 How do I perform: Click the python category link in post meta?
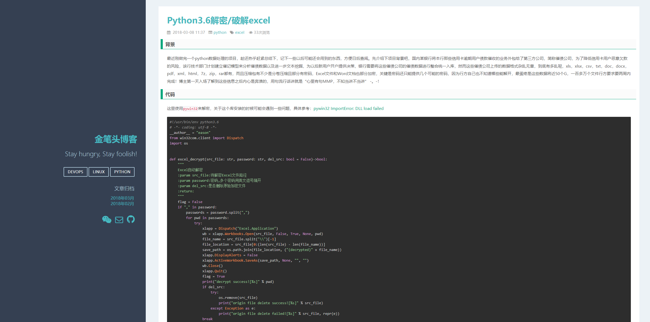[x=220, y=32]
